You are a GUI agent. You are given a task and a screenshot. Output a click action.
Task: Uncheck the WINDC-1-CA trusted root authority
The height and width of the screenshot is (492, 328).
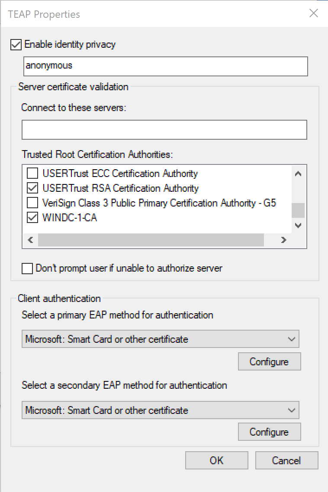tap(32, 217)
